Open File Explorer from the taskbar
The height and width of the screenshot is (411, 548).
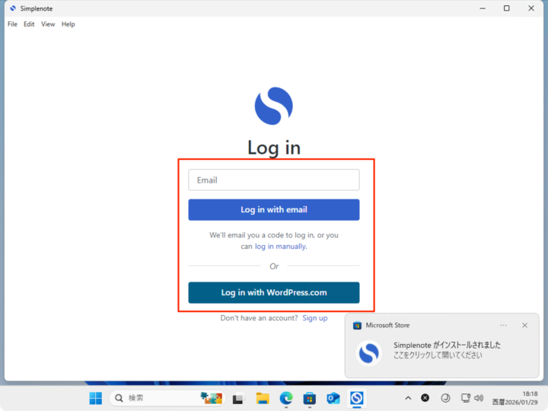(263, 398)
